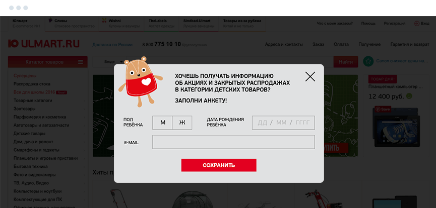Click the hamburger icon in Каталог товаров
436x208 pixels.
coord(81,62)
